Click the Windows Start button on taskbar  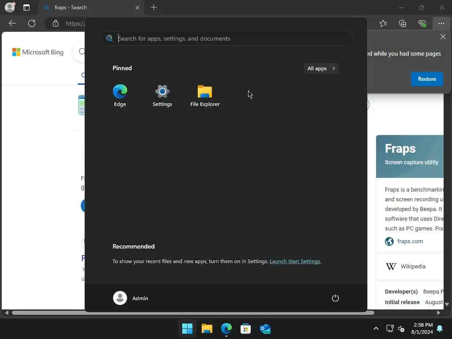click(187, 328)
